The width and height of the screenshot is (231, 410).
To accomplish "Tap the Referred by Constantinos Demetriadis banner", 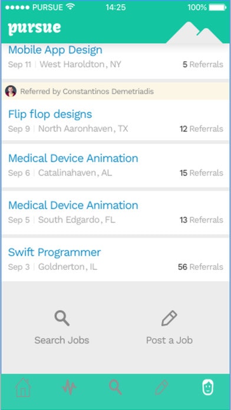I will tap(115, 91).
